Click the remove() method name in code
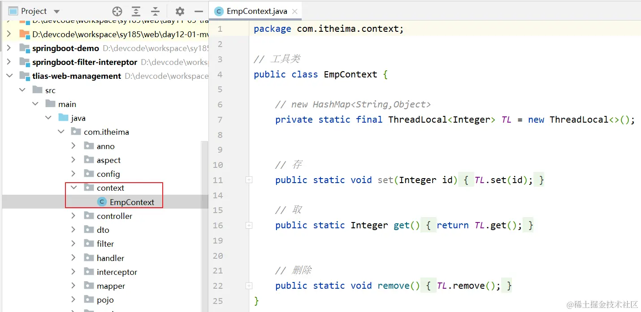Viewport: 641px width, 312px height. (398, 286)
